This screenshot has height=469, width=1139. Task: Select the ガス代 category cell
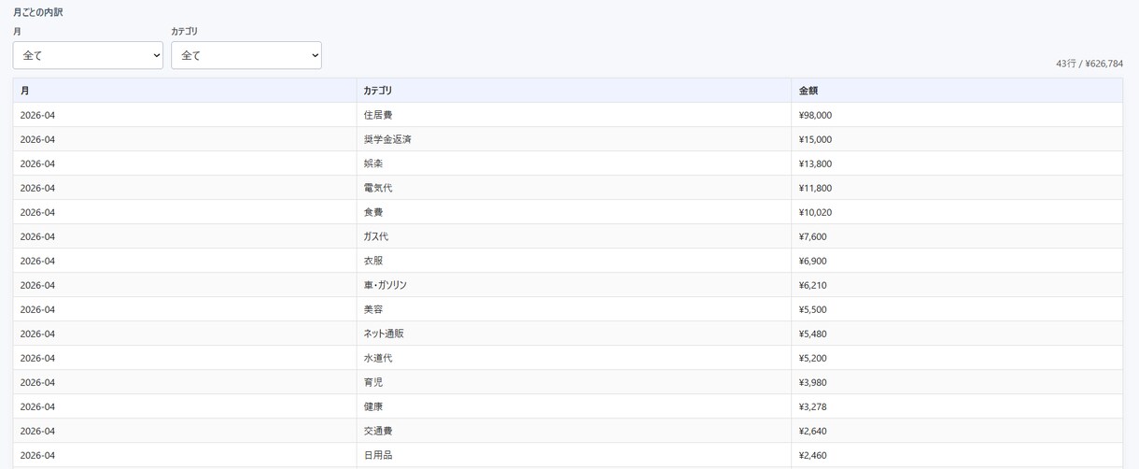[x=574, y=236]
